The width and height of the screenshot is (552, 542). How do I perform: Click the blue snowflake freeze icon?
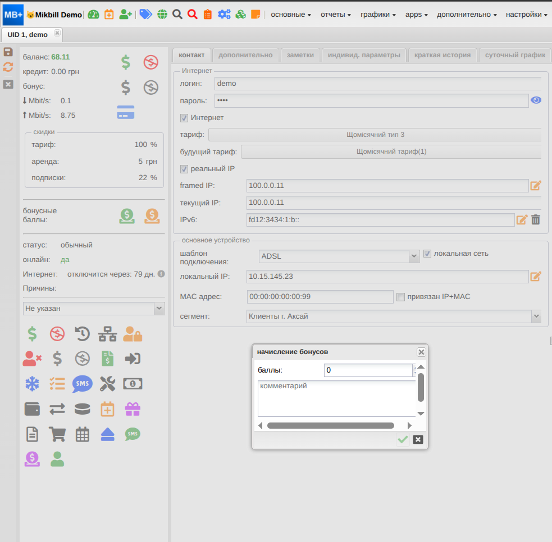(32, 384)
